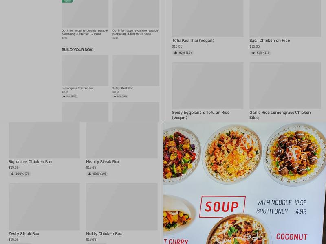The height and width of the screenshot is (244, 326).
Task: Click thumbs-up icon under Hearty Steak Box
Action: [x=90, y=174]
